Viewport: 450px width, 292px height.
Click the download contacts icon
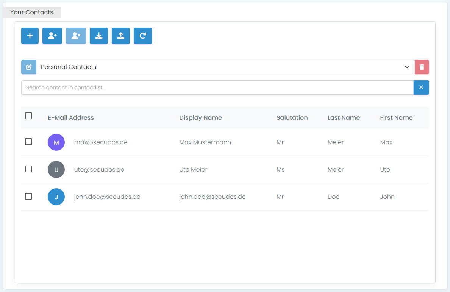(x=99, y=36)
